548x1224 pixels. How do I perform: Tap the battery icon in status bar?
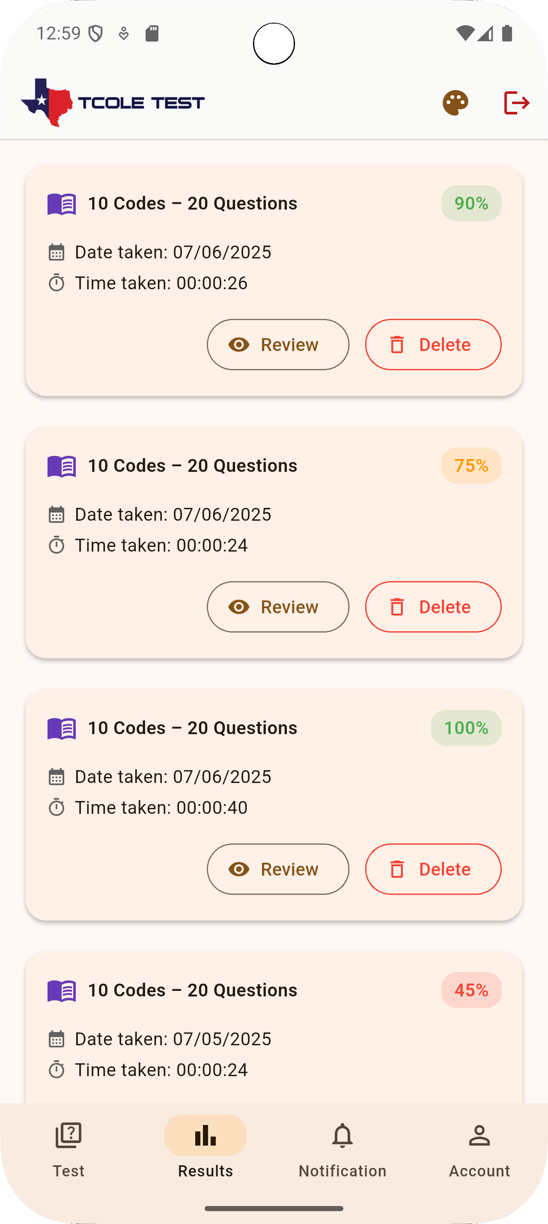pyautogui.click(x=507, y=33)
